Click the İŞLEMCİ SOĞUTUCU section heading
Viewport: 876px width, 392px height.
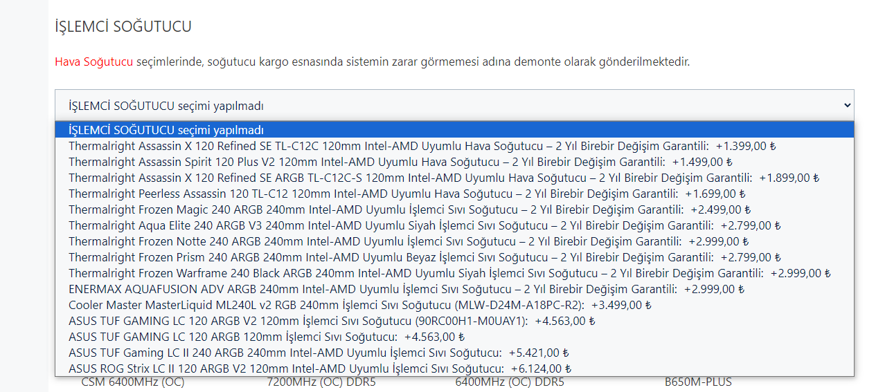coord(123,27)
